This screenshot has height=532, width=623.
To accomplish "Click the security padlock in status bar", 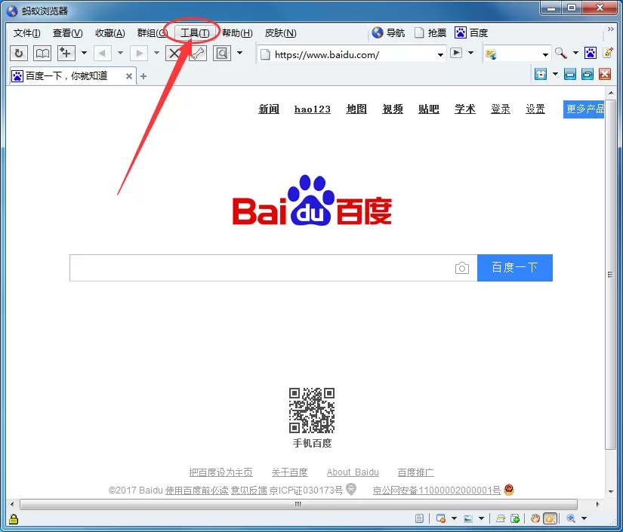I will coord(14,519).
